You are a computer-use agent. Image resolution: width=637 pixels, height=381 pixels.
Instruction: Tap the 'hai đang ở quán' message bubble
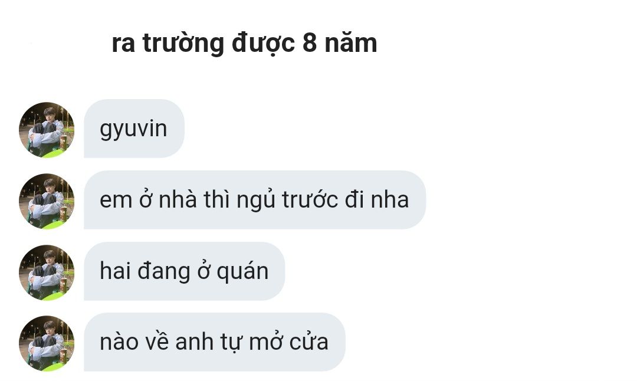coord(185,271)
